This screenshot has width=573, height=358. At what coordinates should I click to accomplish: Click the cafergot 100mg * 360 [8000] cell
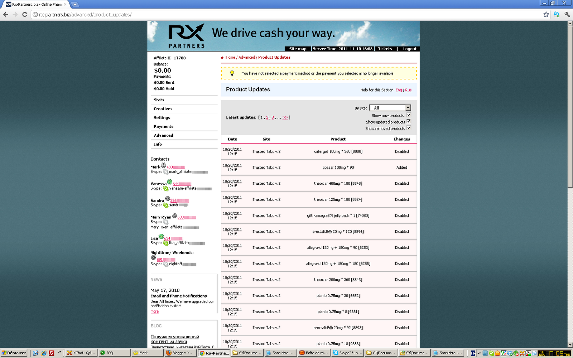338,151
